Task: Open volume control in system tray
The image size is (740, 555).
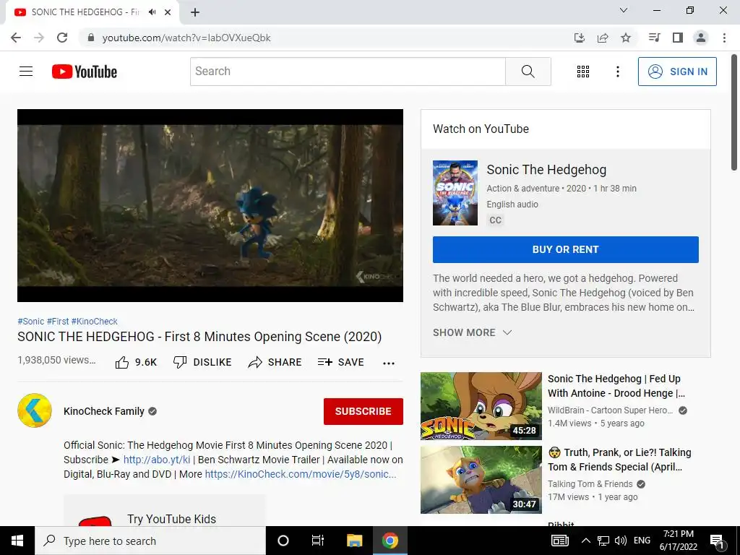Action: [621, 541]
